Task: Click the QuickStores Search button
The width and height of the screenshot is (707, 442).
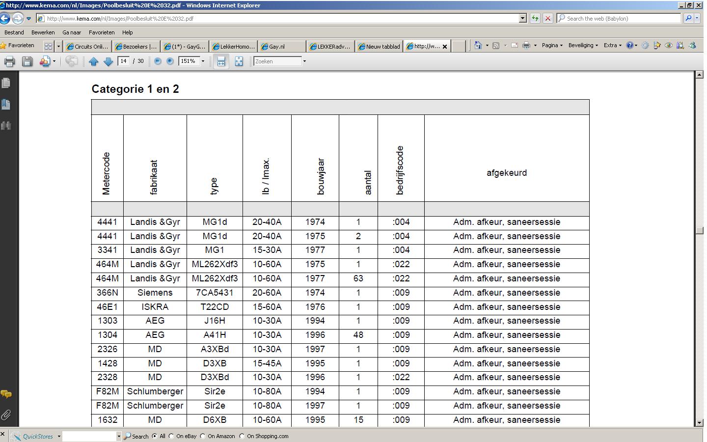Action: pos(136,436)
